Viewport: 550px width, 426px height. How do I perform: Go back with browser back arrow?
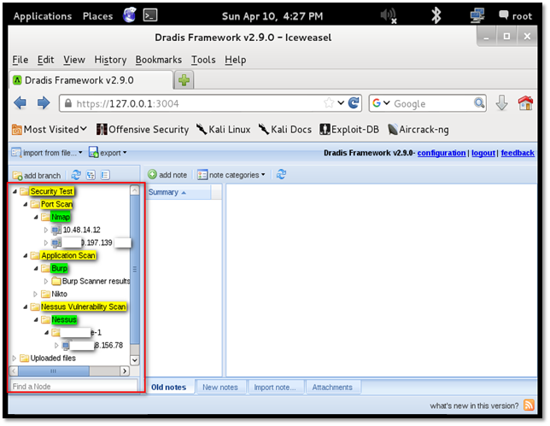(21, 103)
